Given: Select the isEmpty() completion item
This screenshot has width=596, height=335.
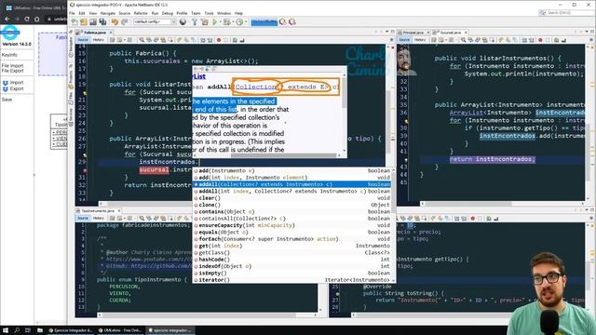Looking at the screenshot, I should (x=291, y=273).
